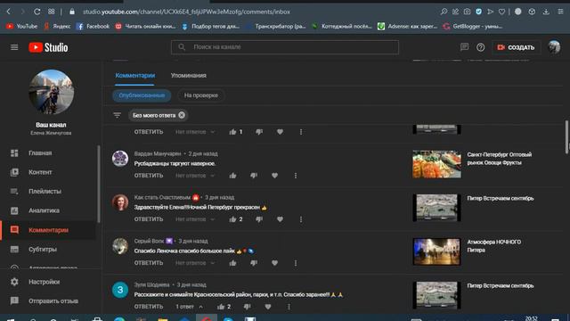This screenshot has height=321, width=570.
Task: Click the channel search field
Action: click(x=285, y=47)
